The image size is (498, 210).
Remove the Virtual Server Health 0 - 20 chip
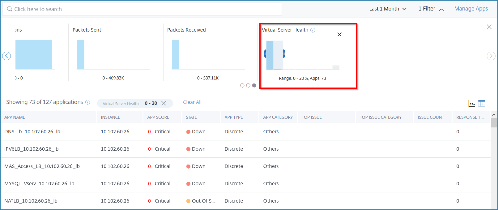coord(164,103)
